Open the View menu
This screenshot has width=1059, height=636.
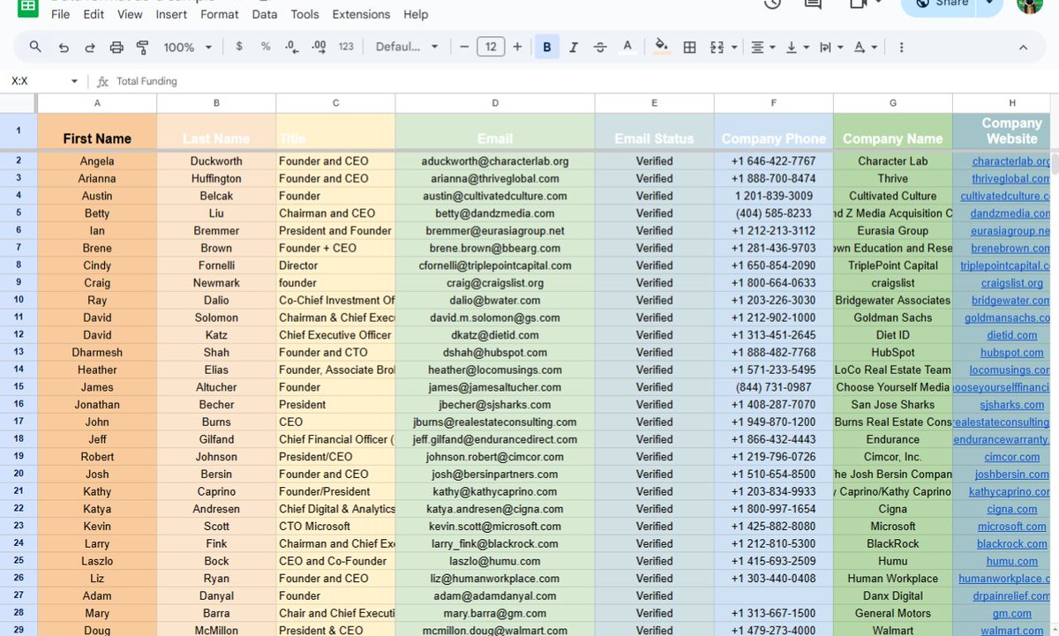[x=130, y=14]
